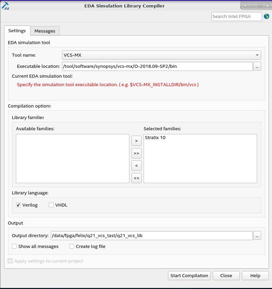Enable the VHDL library language checkbox
272x289 pixels.
(51, 205)
